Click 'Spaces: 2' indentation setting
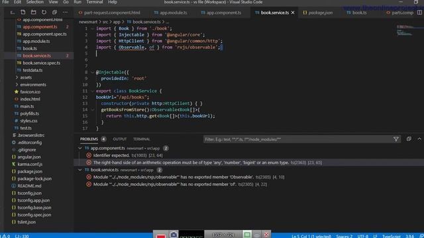 point(344,236)
